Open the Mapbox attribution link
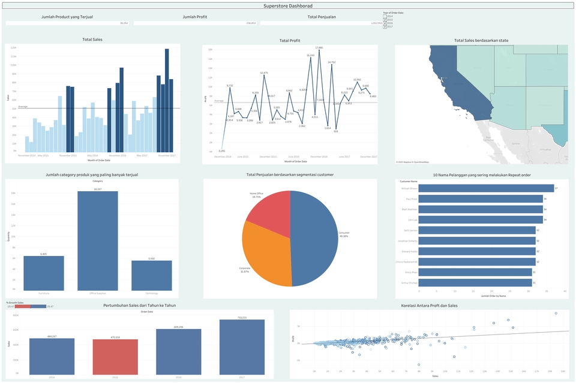The width and height of the screenshot is (576, 383). 407,162
